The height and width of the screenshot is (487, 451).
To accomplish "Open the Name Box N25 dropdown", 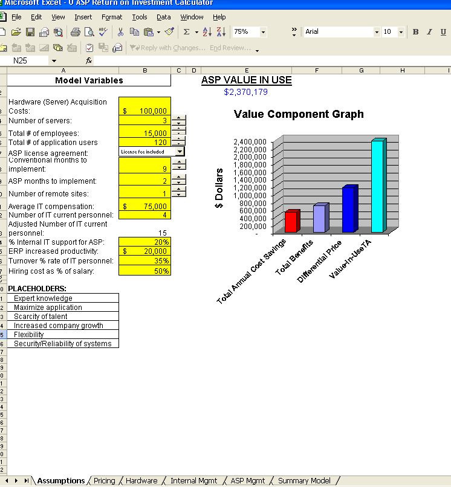I will coord(54,61).
